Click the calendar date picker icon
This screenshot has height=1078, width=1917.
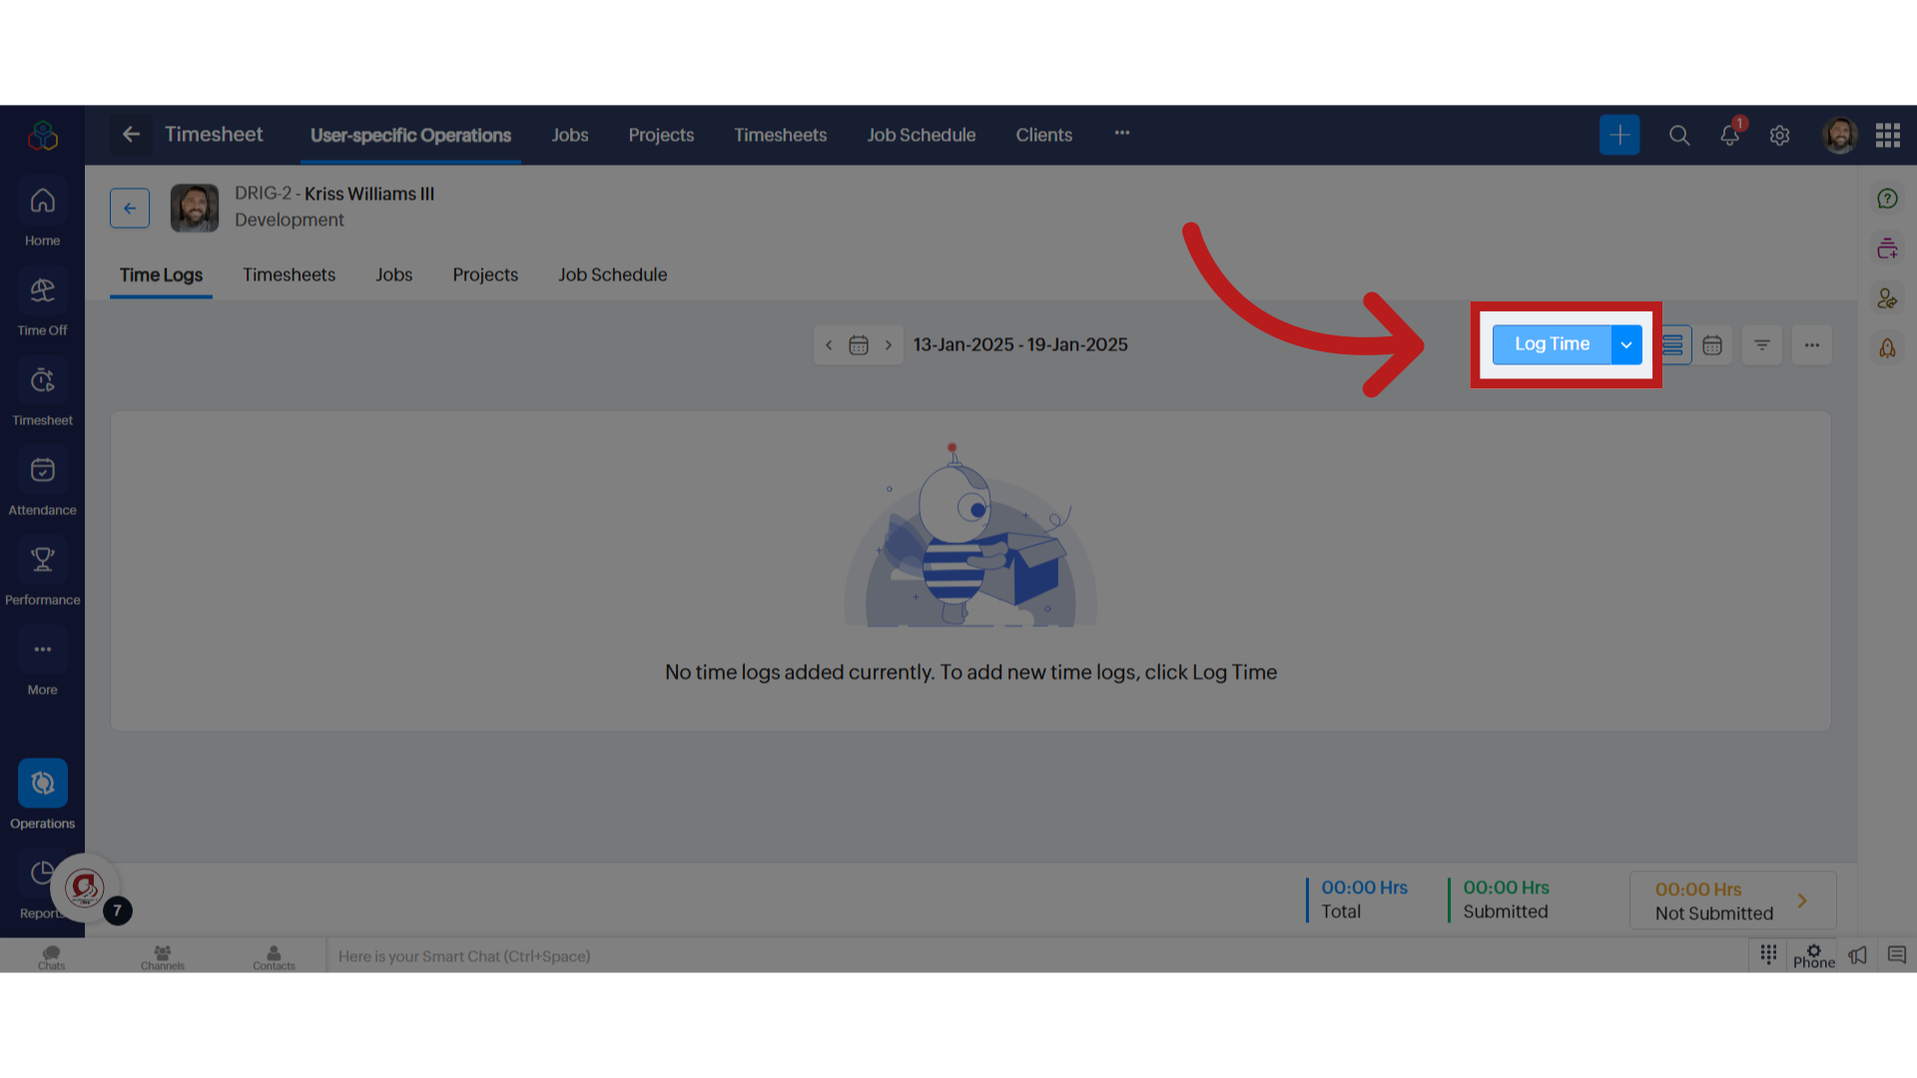click(859, 343)
